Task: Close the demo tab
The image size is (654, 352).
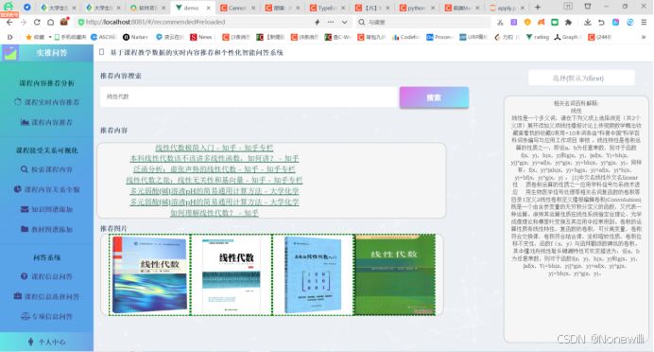Action: (208, 8)
